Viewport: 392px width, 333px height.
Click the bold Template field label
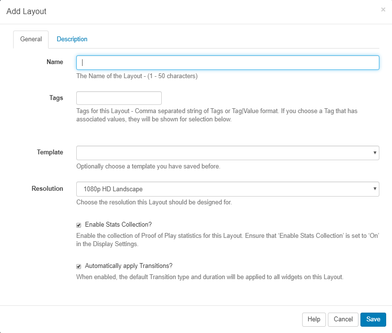coord(50,152)
